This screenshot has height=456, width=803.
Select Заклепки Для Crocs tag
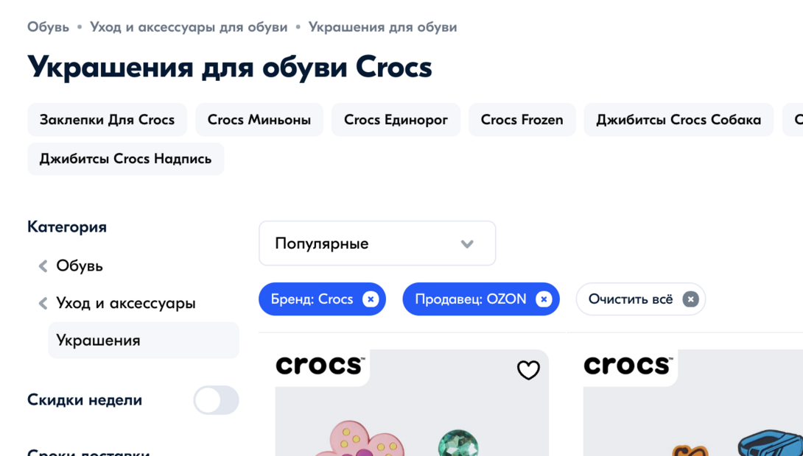107,120
